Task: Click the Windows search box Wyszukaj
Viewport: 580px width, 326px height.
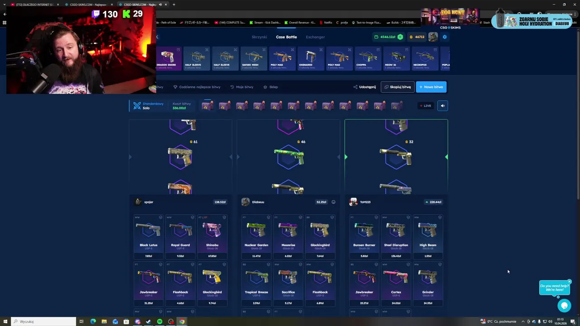Action: pyautogui.click(x=43, y=321)
